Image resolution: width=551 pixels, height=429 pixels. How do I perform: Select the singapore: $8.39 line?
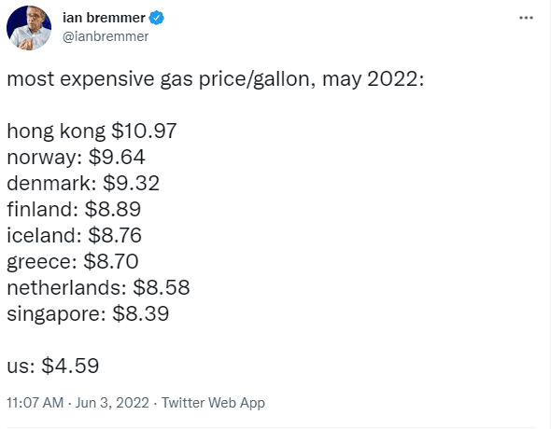(88, 314)
